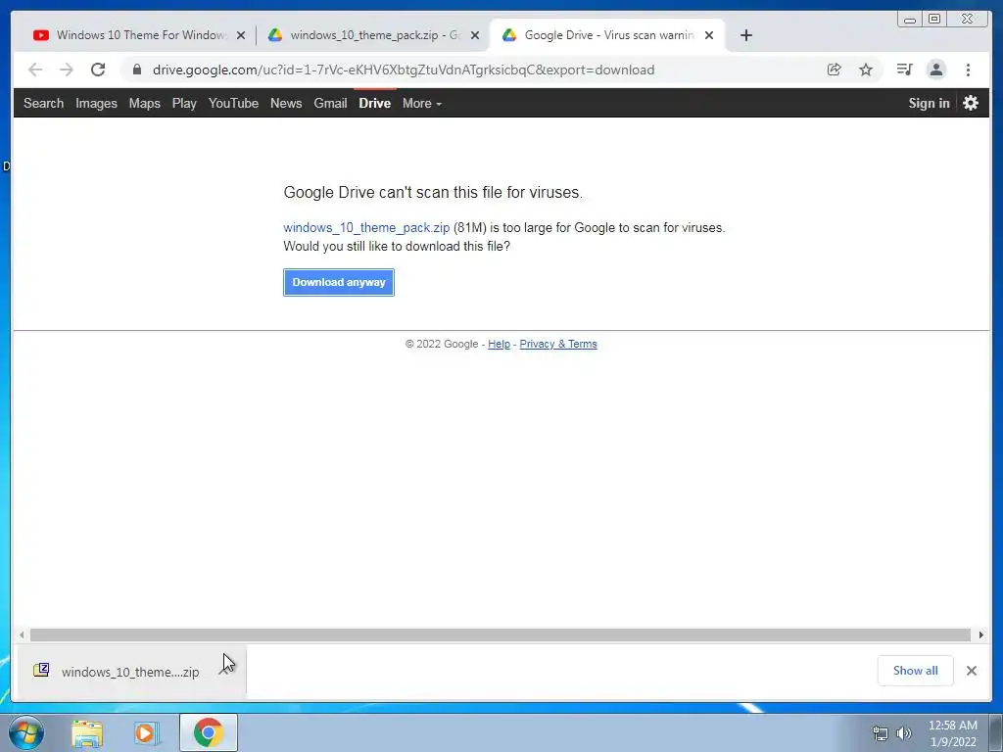Open the Help link in footer
The width and height of the screenshot is (1003, 752).
499,344
